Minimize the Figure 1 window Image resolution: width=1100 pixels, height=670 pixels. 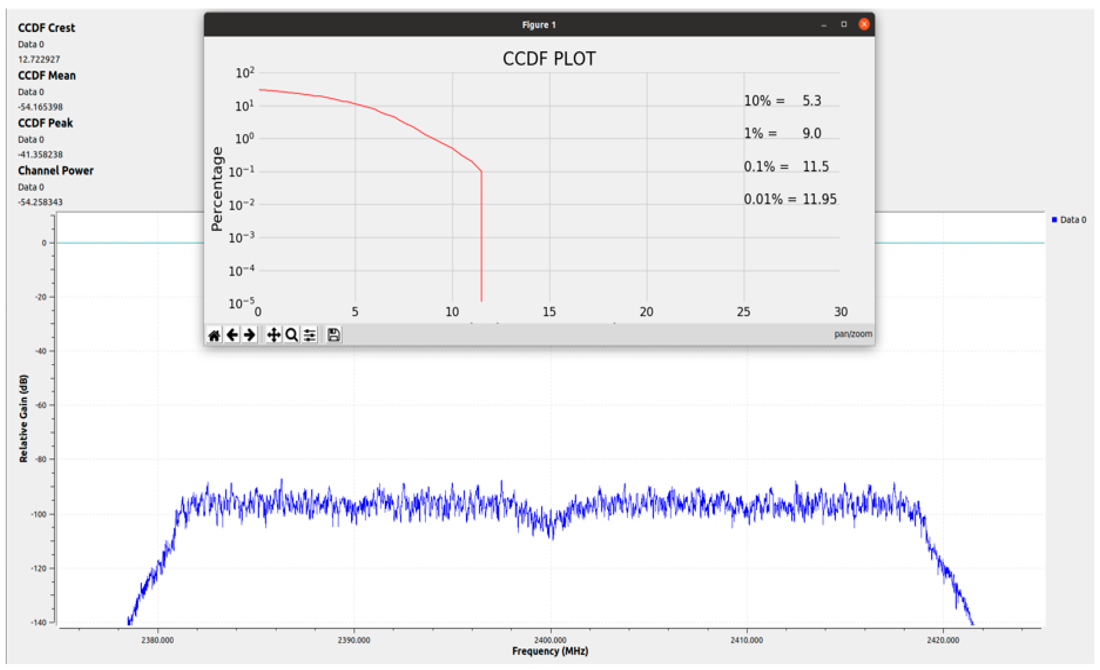tap(824, 26)
